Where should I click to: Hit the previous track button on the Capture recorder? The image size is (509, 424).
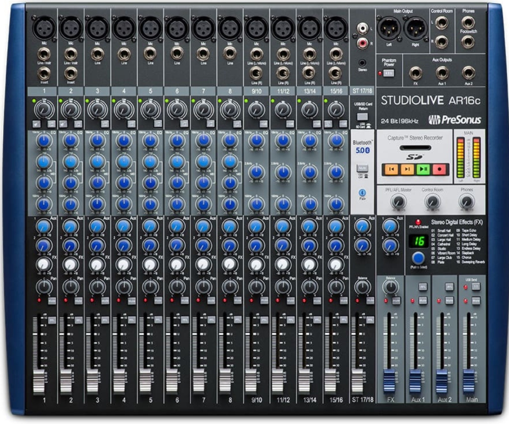click(391, 169)
